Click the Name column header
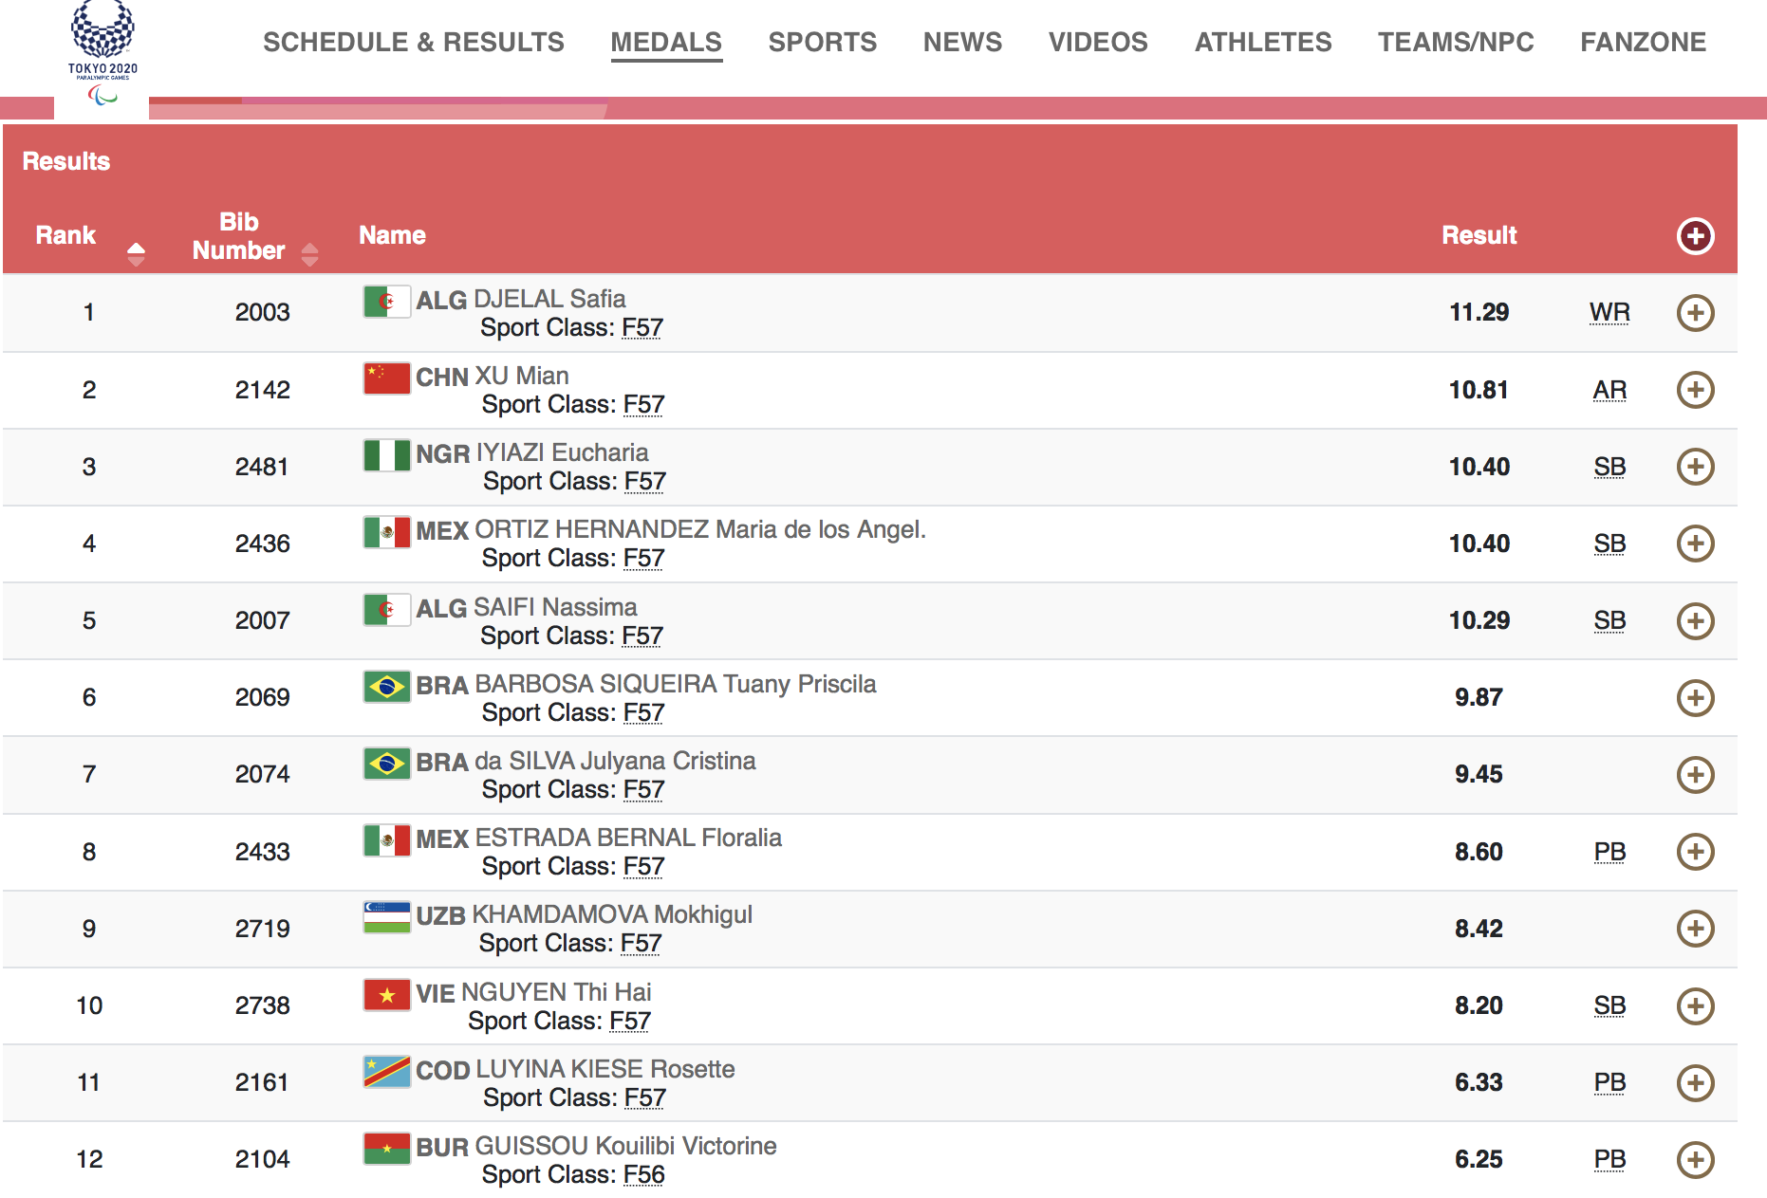 (392, 235)
